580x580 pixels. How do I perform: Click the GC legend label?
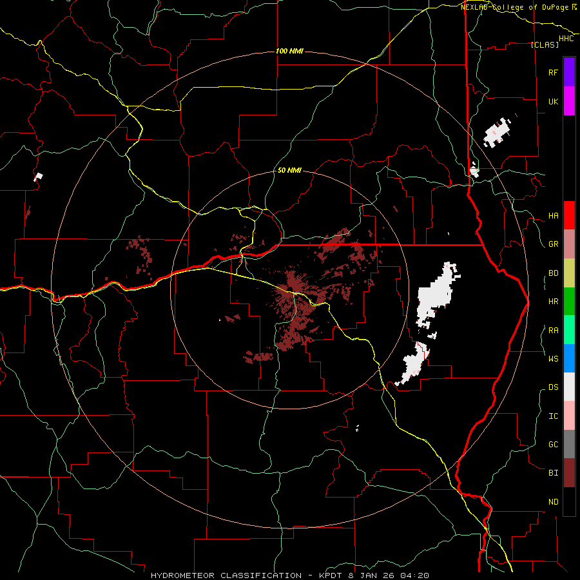point(553,445)
